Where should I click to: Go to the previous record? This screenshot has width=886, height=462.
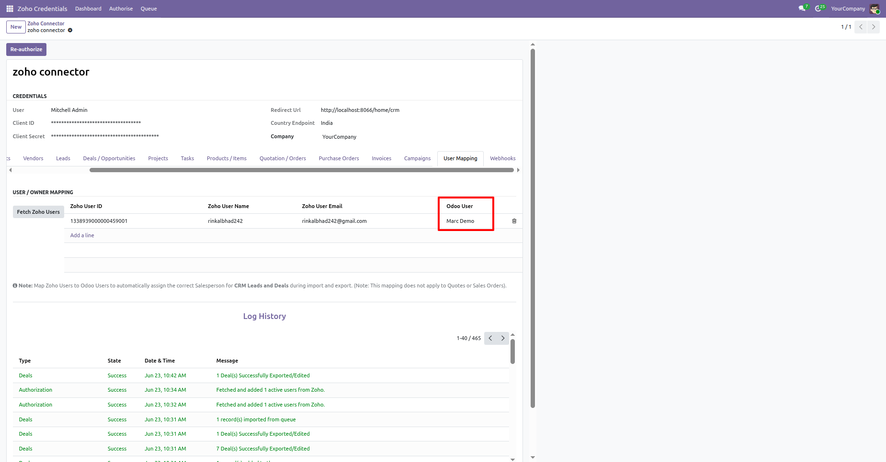(861, 27)
